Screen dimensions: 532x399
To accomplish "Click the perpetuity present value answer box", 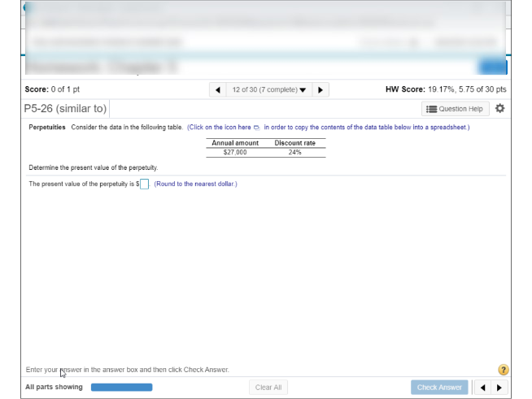I will coord(144,184).
